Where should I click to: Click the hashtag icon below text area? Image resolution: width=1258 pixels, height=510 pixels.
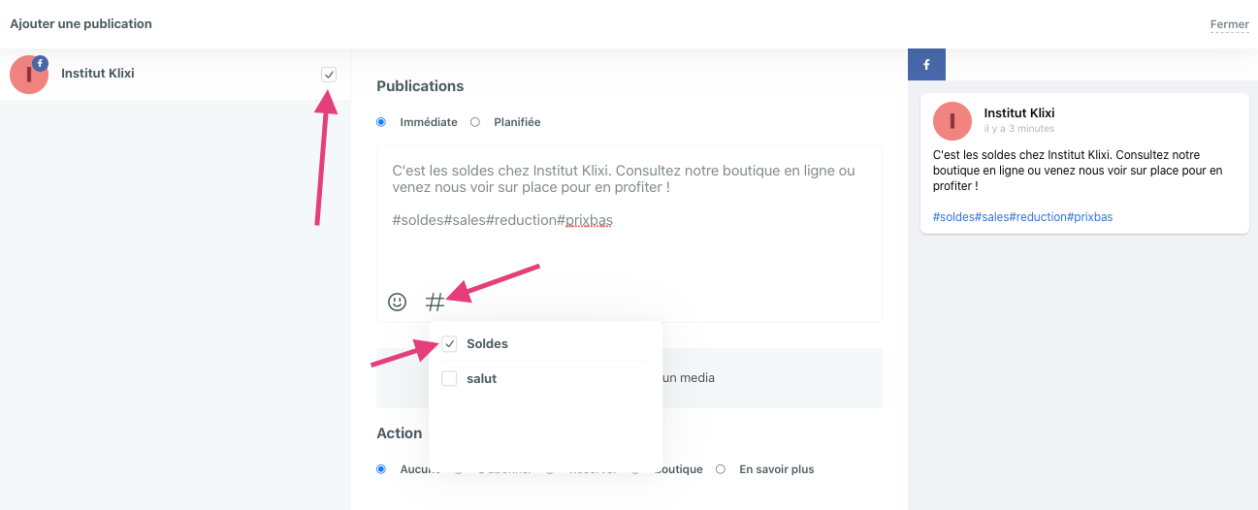[435, 303]
